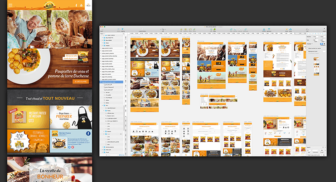Click the Group toolbar icon
This screenshot has width=336, height=182.
[x=118, y=29]
